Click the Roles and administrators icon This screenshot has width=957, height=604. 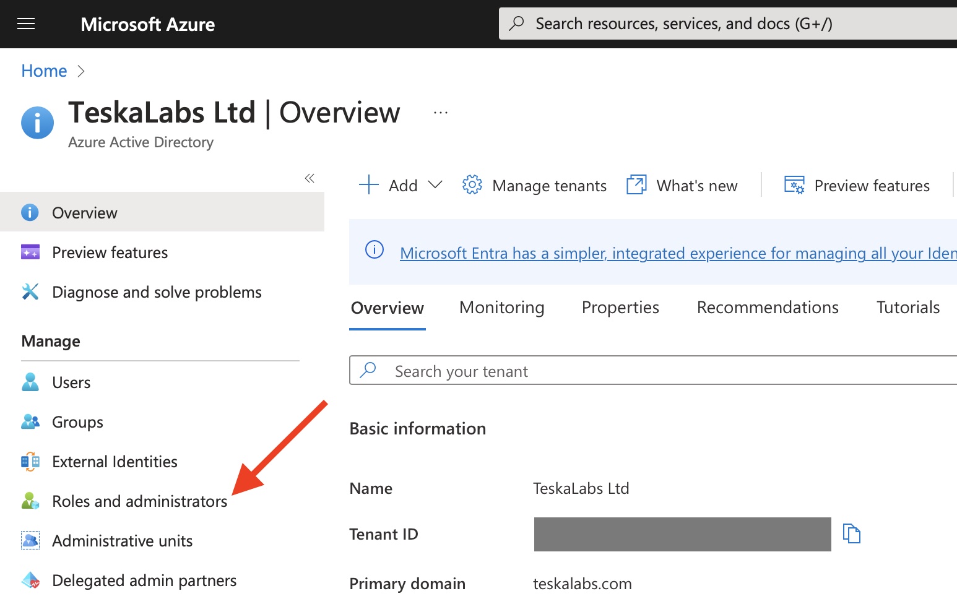pos(30,501)
